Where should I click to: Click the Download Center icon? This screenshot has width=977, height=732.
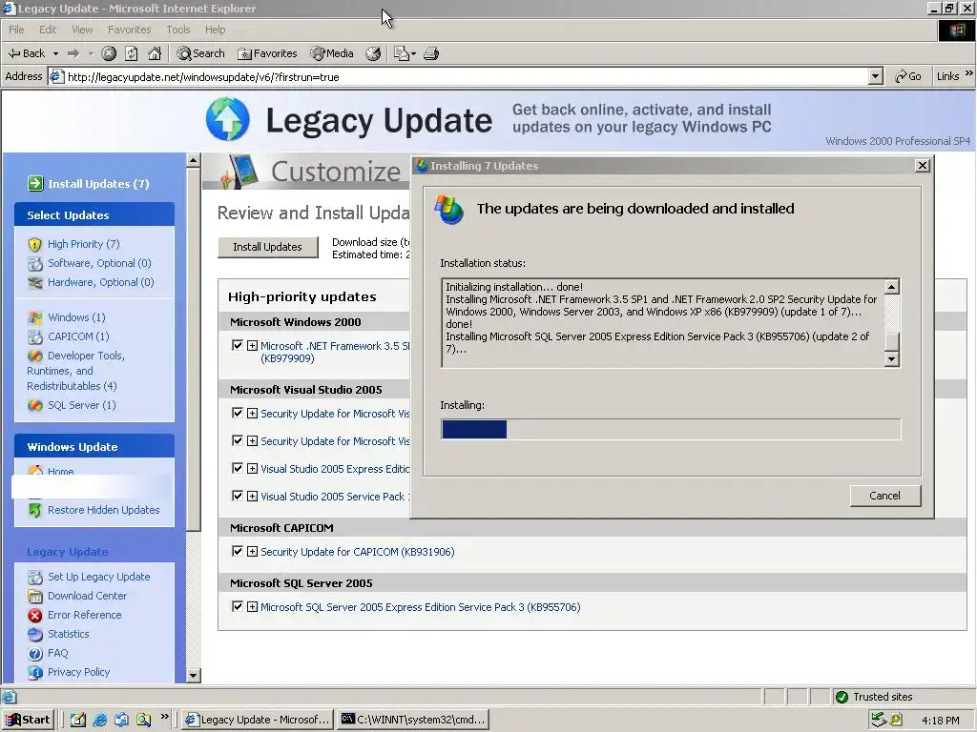coord(35,596)
